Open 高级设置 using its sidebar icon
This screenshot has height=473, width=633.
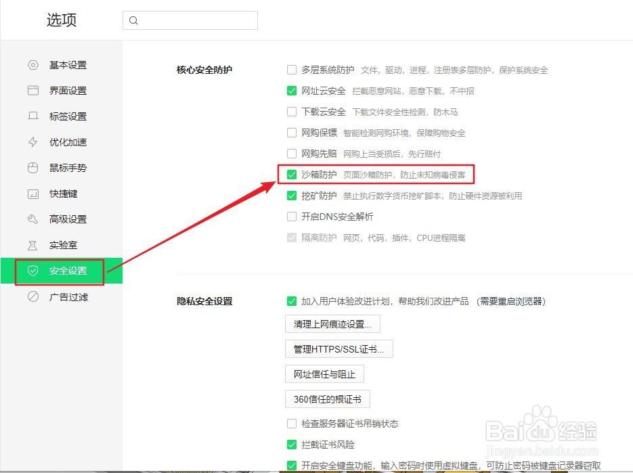32,219
